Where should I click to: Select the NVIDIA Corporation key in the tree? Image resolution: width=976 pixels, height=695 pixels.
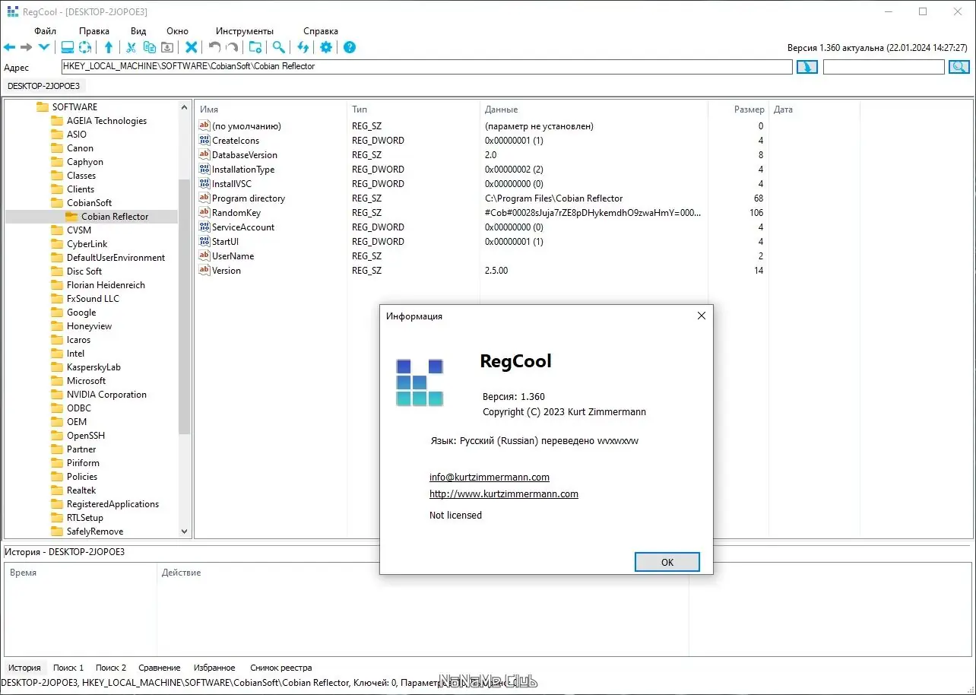[x=106, y=395]
